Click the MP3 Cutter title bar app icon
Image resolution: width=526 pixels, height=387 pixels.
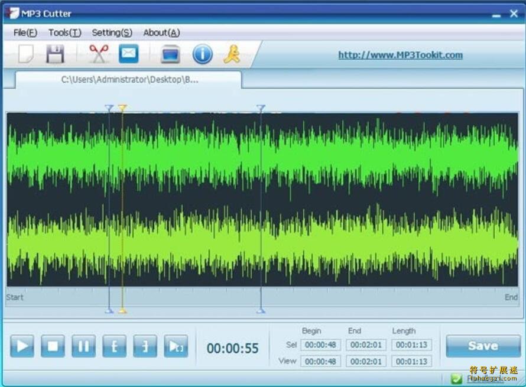click(x=12, y=13)
